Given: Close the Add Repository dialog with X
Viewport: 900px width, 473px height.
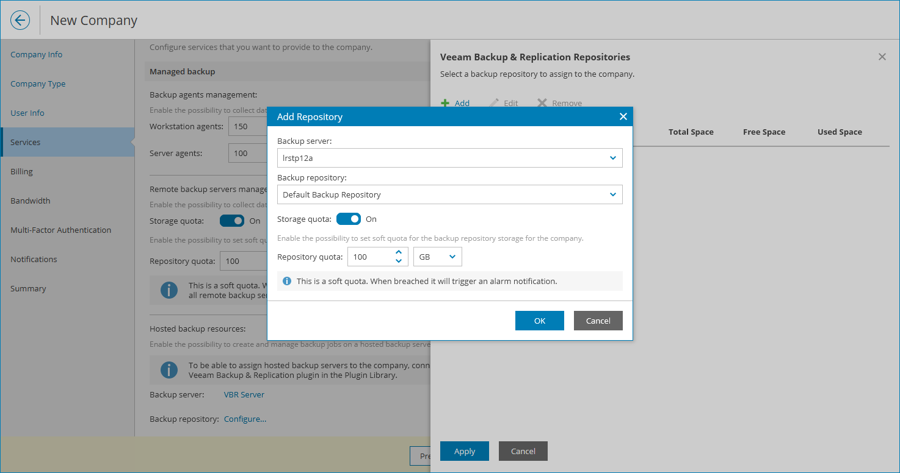Looking at the screenshot, I should pyautogui.click(x=623, y=116).
